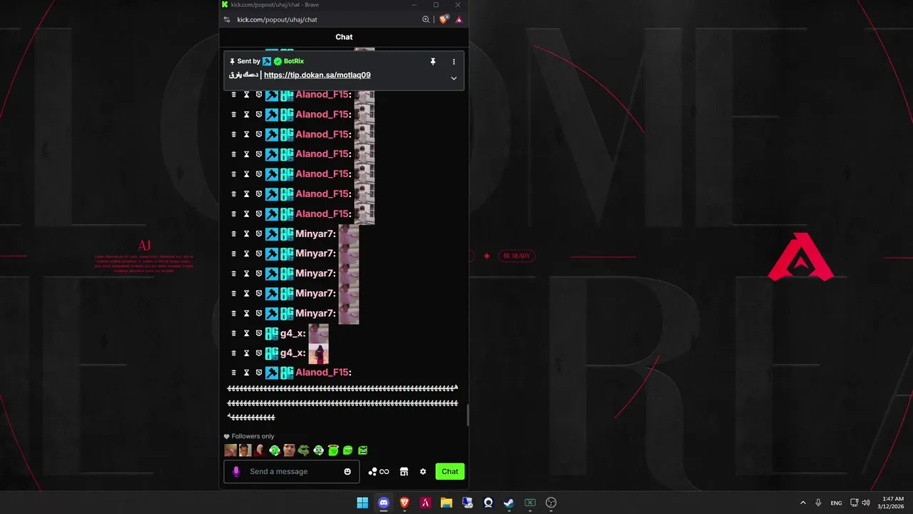This screenshot has height=514, width=913.
Task: Open site settings icon left of URL
Action: (x=227, y=20)
